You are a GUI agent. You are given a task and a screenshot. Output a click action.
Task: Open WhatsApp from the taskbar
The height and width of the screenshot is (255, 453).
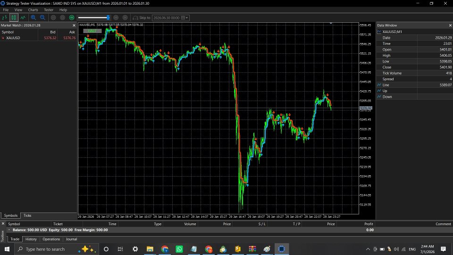[179, 249]
